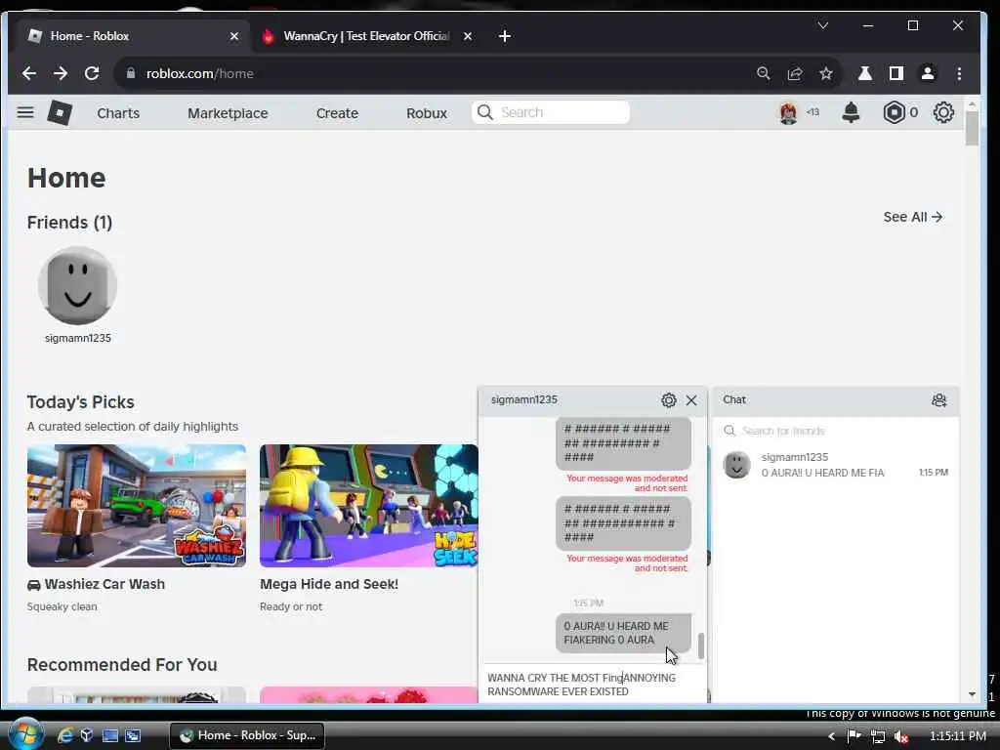Open the Windows Start button
Image resolution: width=1000 pixels, height=750 pixels.
tap(26, 735)
